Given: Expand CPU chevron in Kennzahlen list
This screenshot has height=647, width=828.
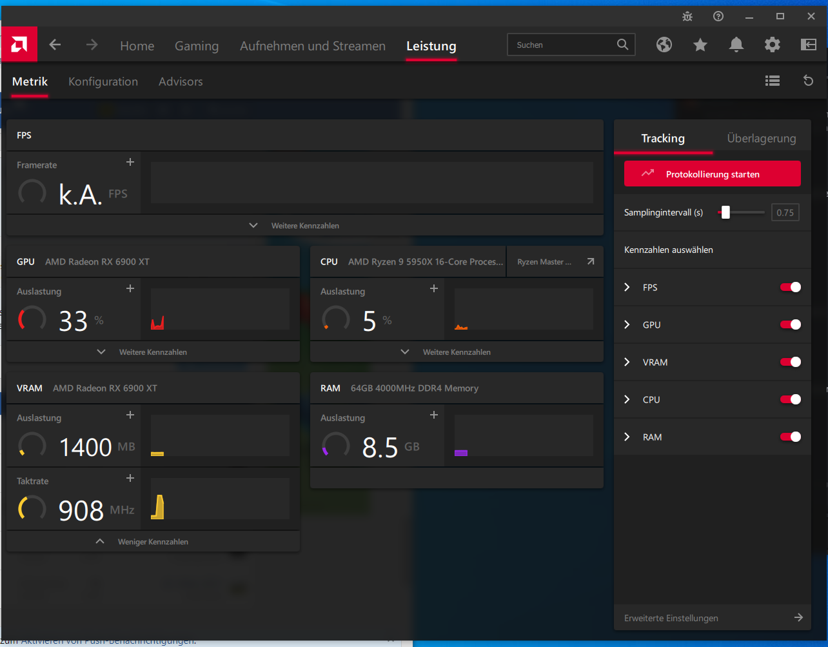Looking at the screenshot, I should pos(627,399).
